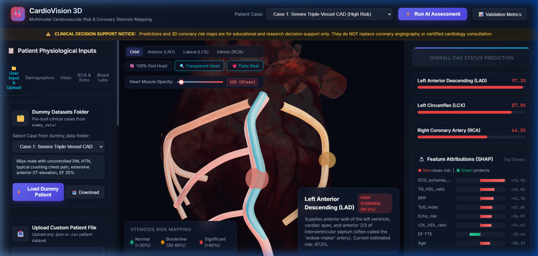Screen dimensions: 538x256
Task: Enable 100% Red Heart mode
Action: pos(148,66)
